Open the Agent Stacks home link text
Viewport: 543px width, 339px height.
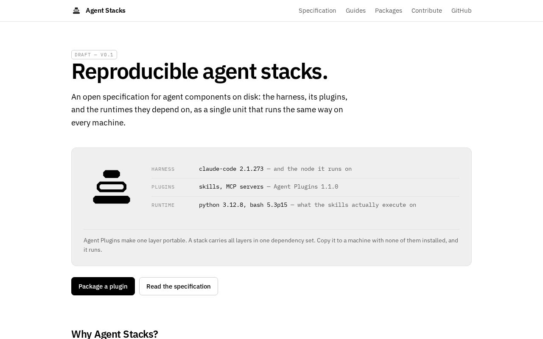106,11
